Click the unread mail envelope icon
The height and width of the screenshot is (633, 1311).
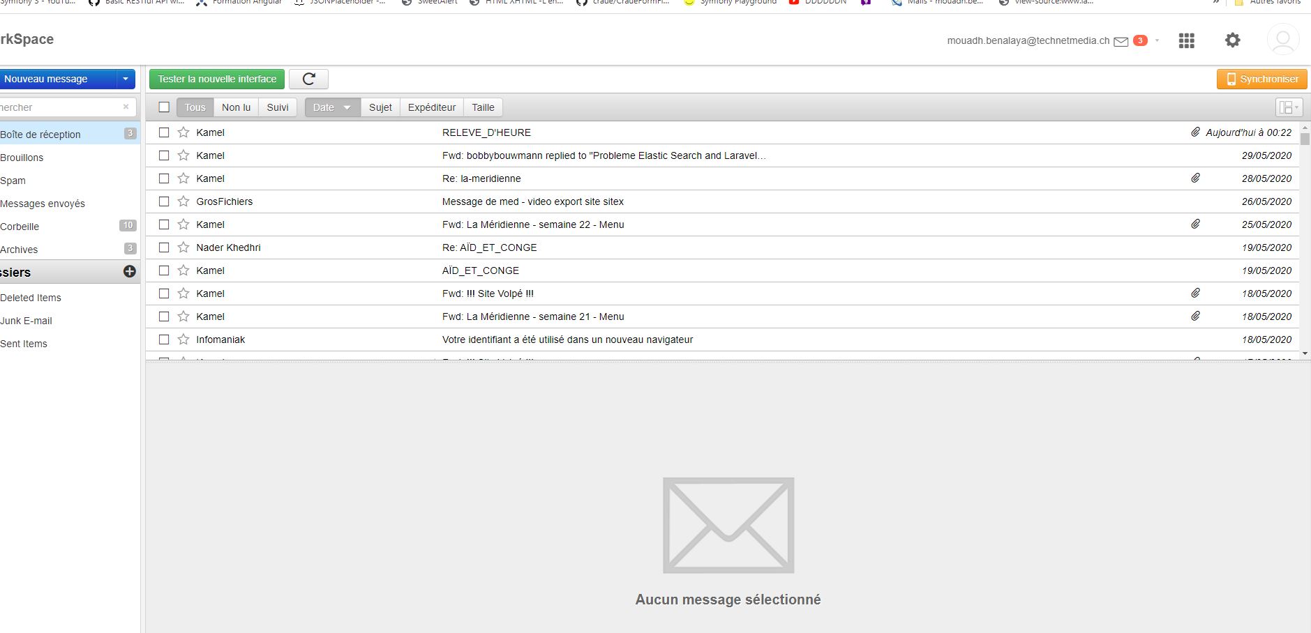click(1121, 42)
